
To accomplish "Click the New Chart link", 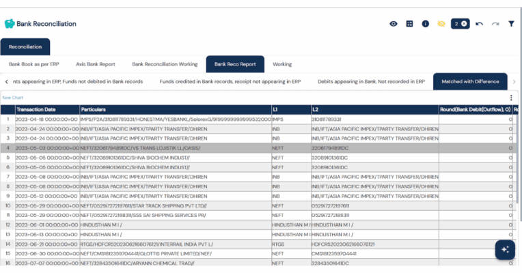I will click(x=12, y=98).
